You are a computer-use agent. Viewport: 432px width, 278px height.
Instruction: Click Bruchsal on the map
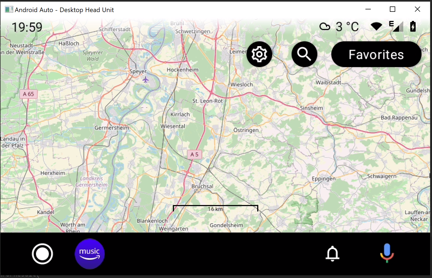[x=202, y=186]
